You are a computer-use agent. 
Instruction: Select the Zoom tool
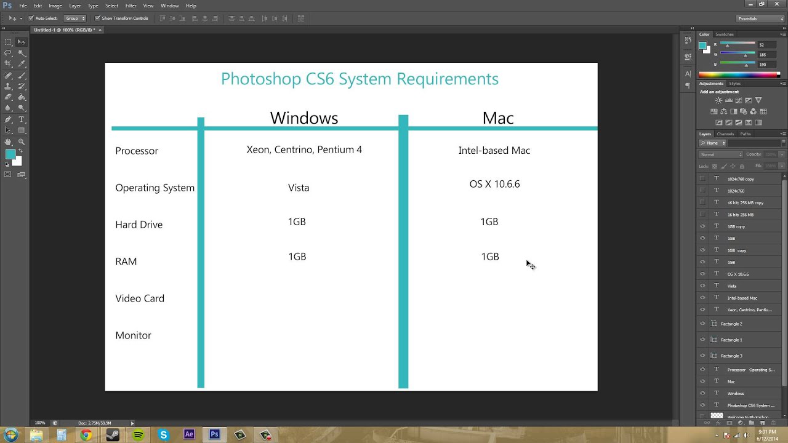(22, 142)
